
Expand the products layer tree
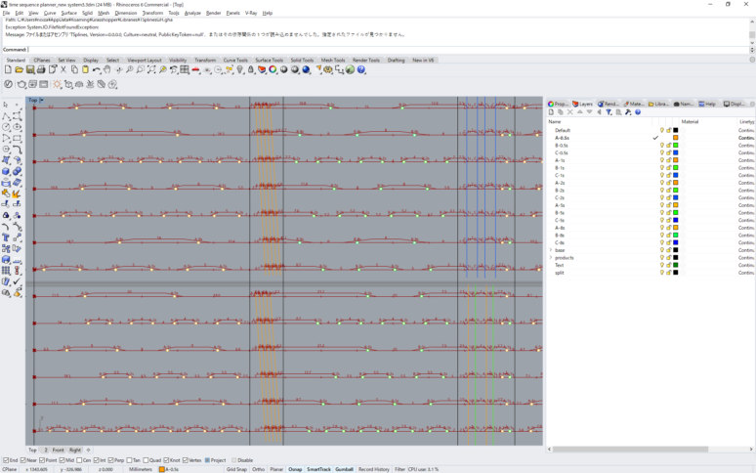tap(550, 258)
